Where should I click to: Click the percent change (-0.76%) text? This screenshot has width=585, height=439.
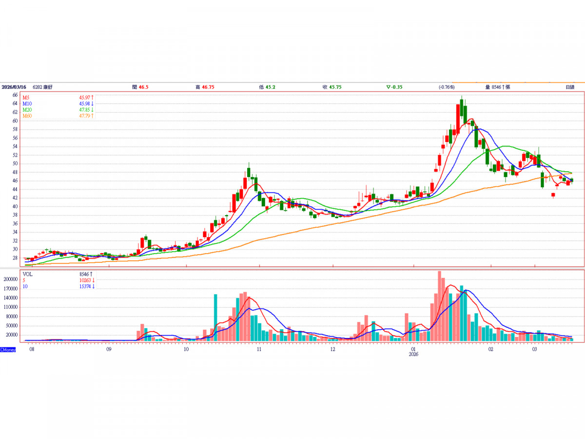(447, 87)
